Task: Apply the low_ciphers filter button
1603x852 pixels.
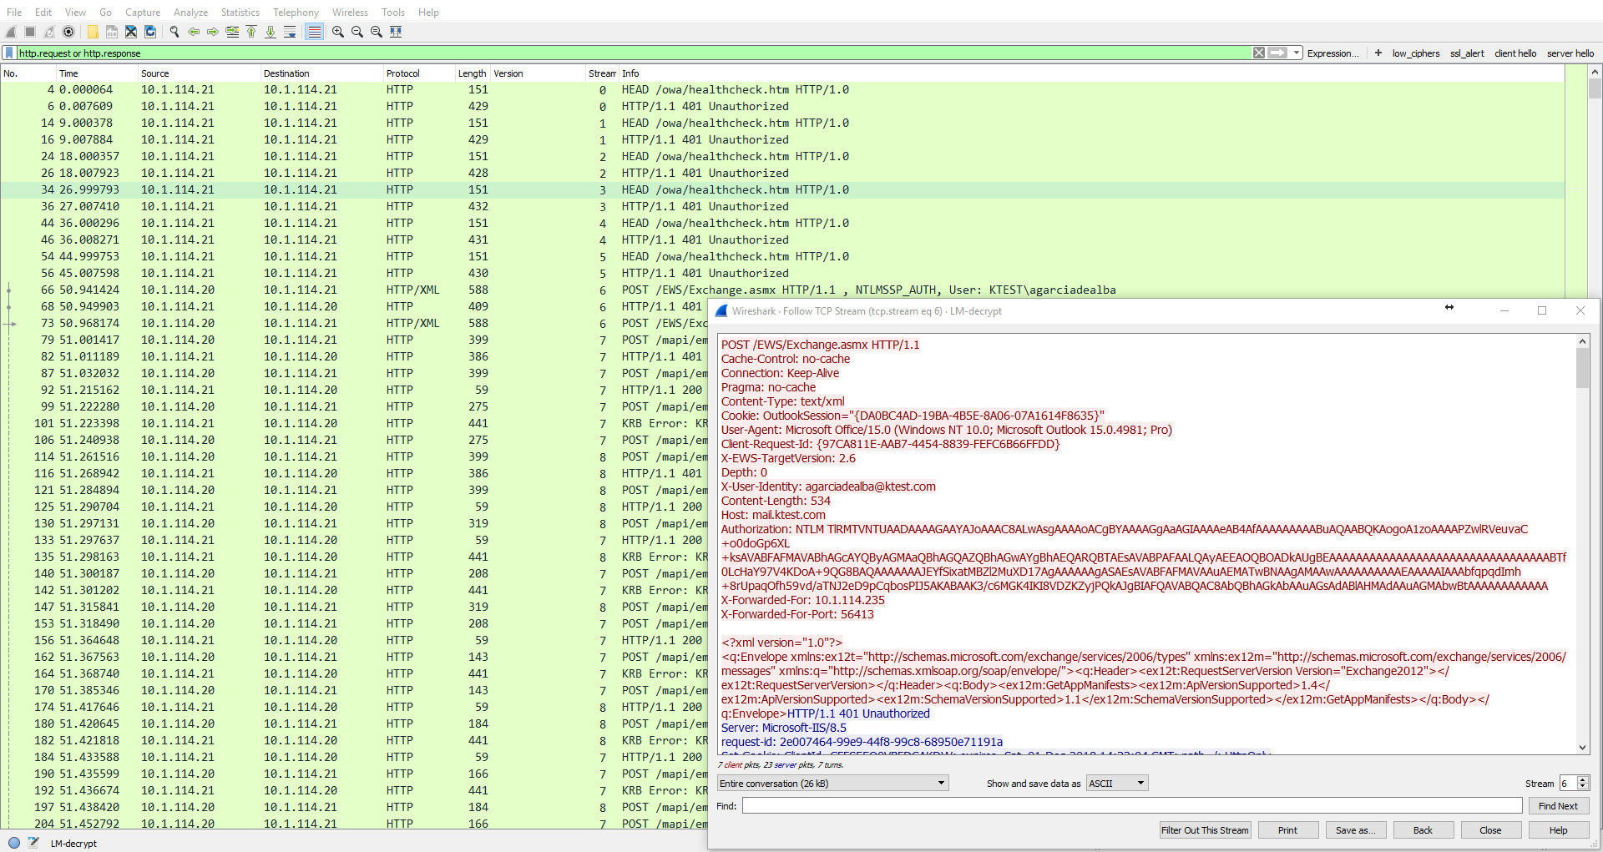Action: tap(1416, 53)
